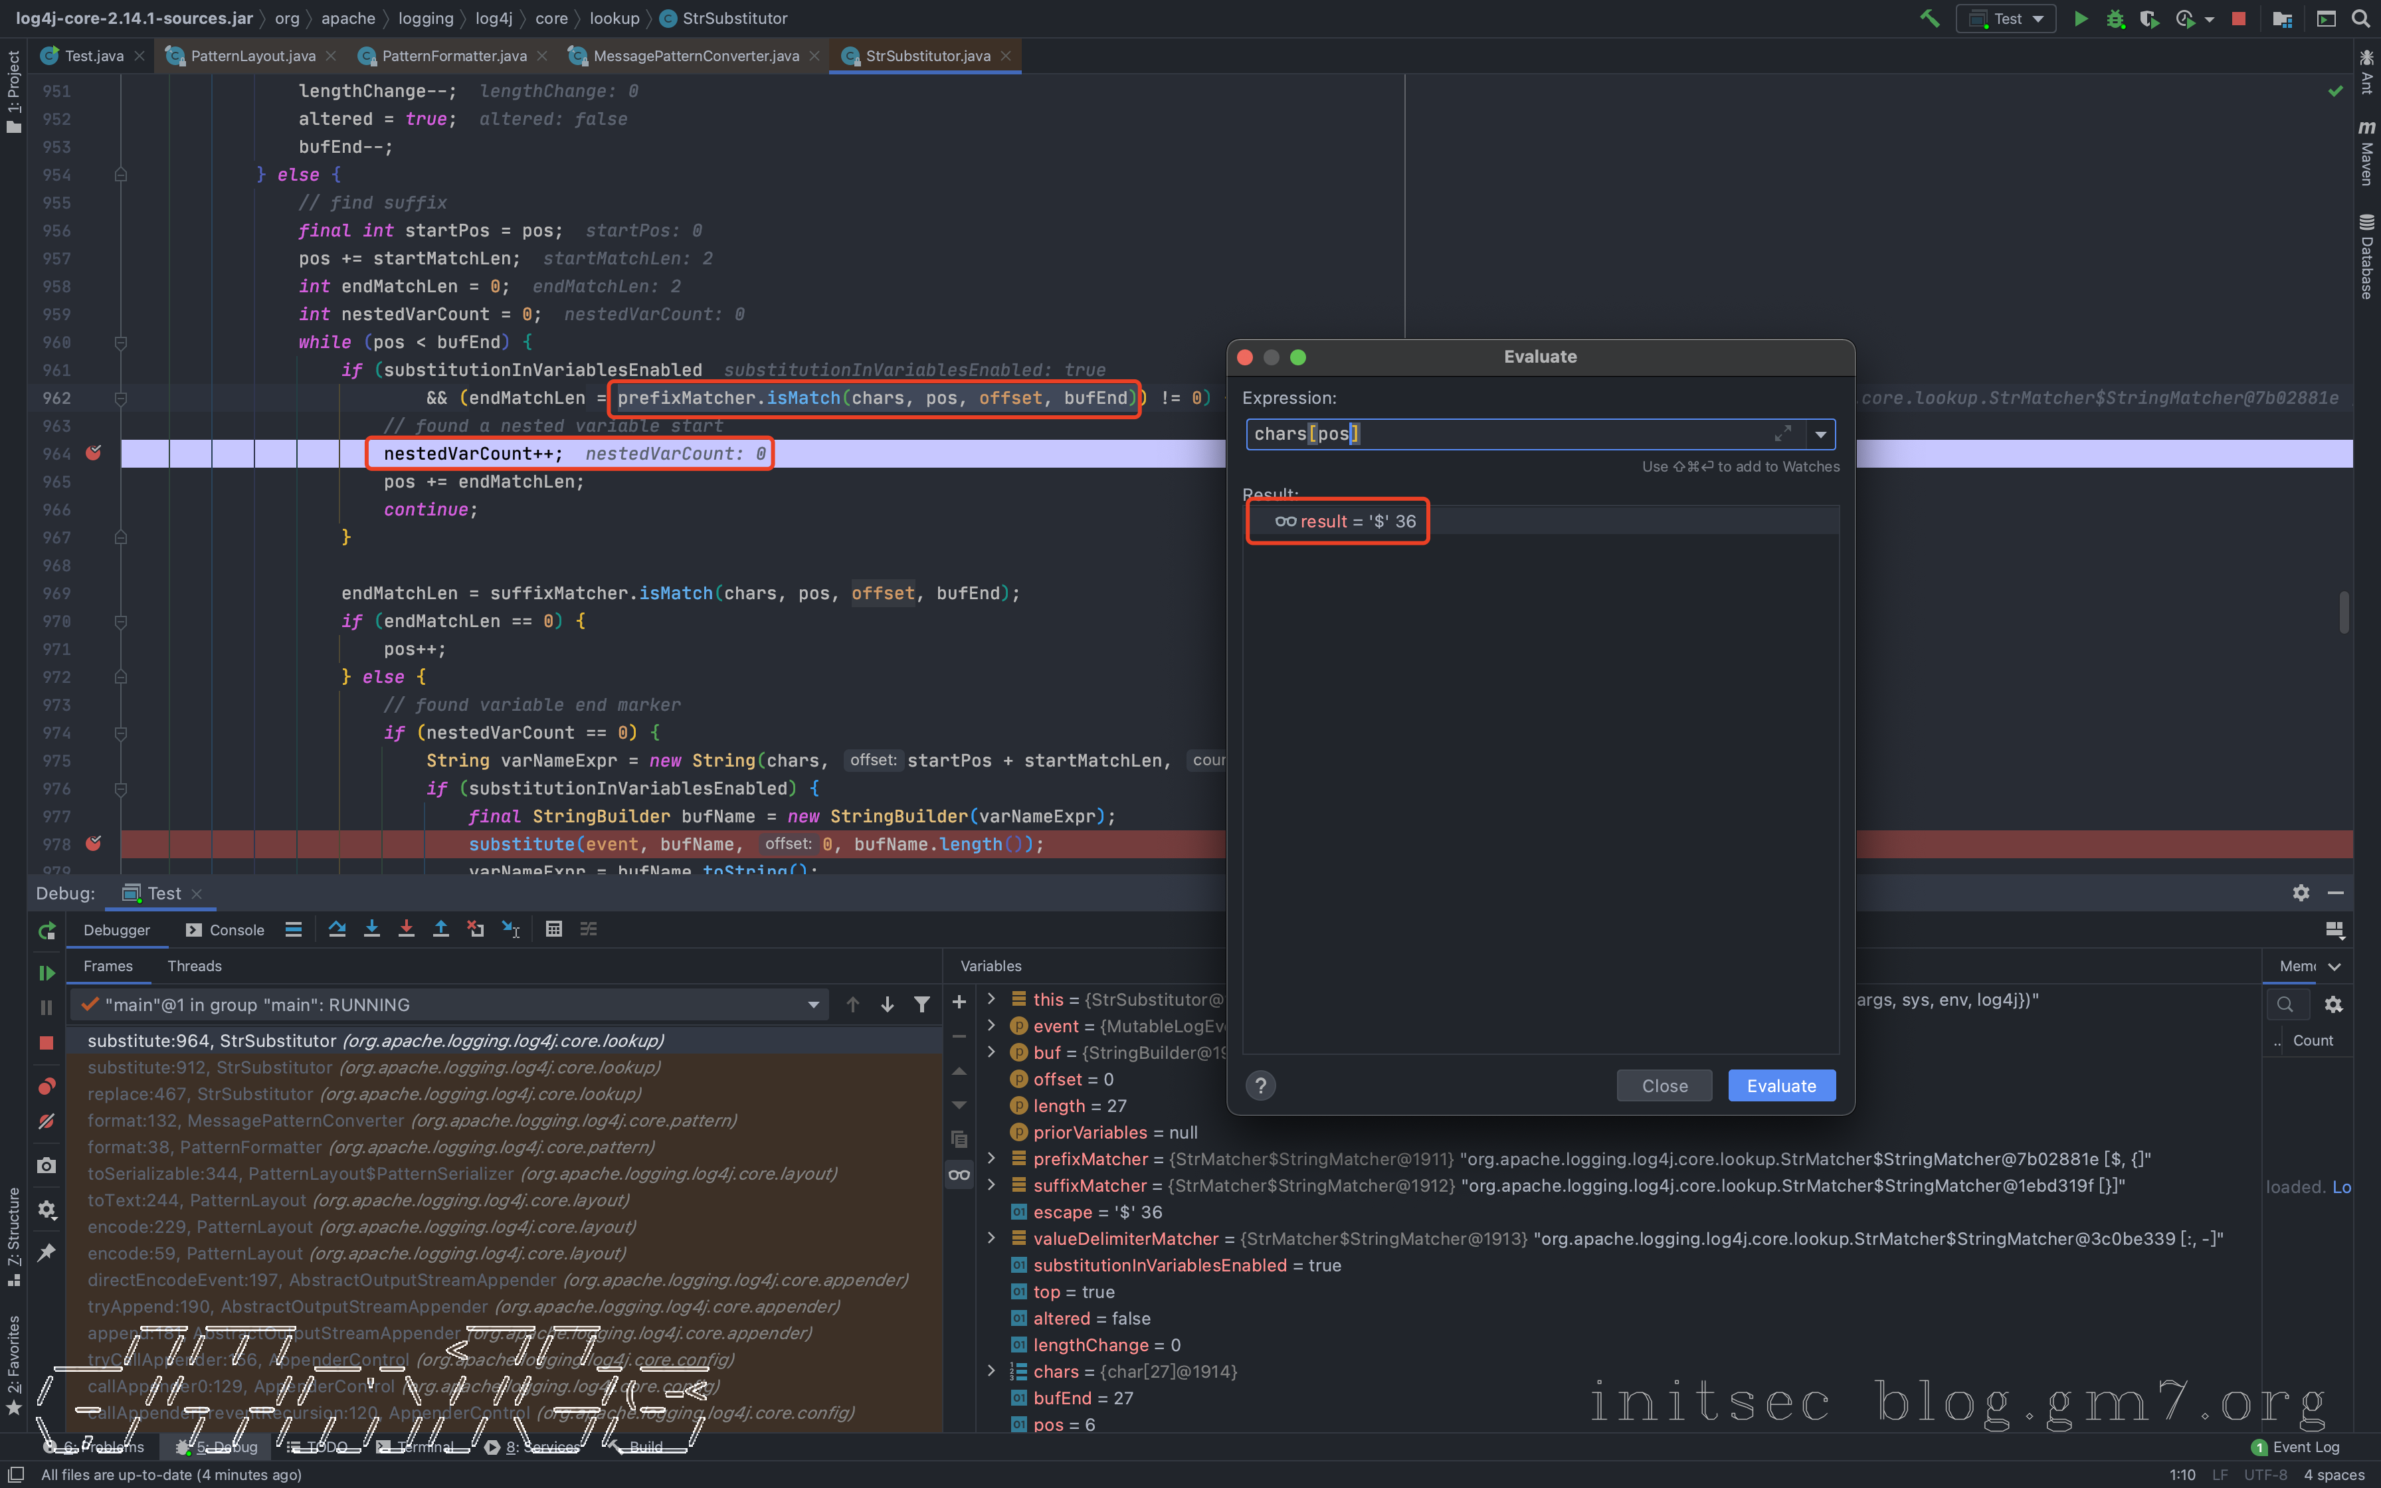Click the Evaluate button
The width and height of the screenshot is (2381, 1488).
tap(1781, 1085)
